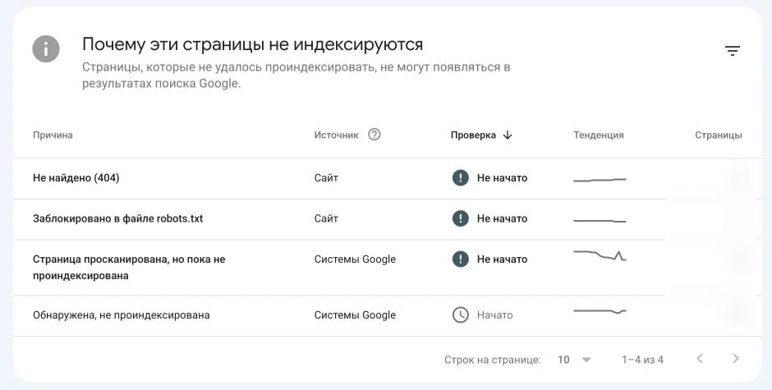Screen dimensions: 772x390
Task: Click the Не начато status for robots.txt row
Action: (x=502, y=218)
